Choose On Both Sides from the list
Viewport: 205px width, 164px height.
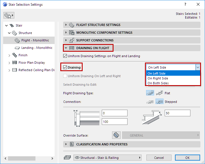(x=158, y=83)
